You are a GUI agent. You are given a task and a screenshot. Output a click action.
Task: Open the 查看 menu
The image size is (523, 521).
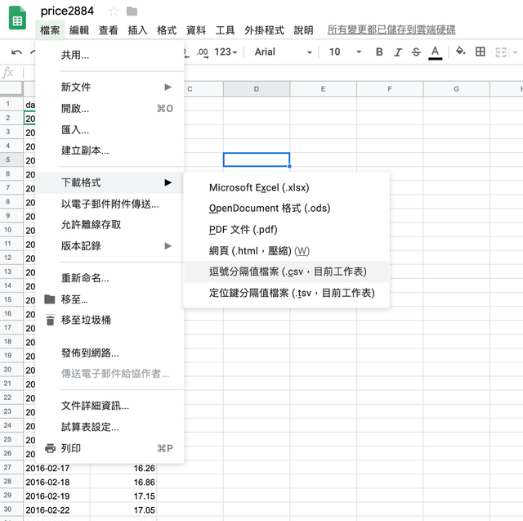pyautogui.click(x=109, y=30)
